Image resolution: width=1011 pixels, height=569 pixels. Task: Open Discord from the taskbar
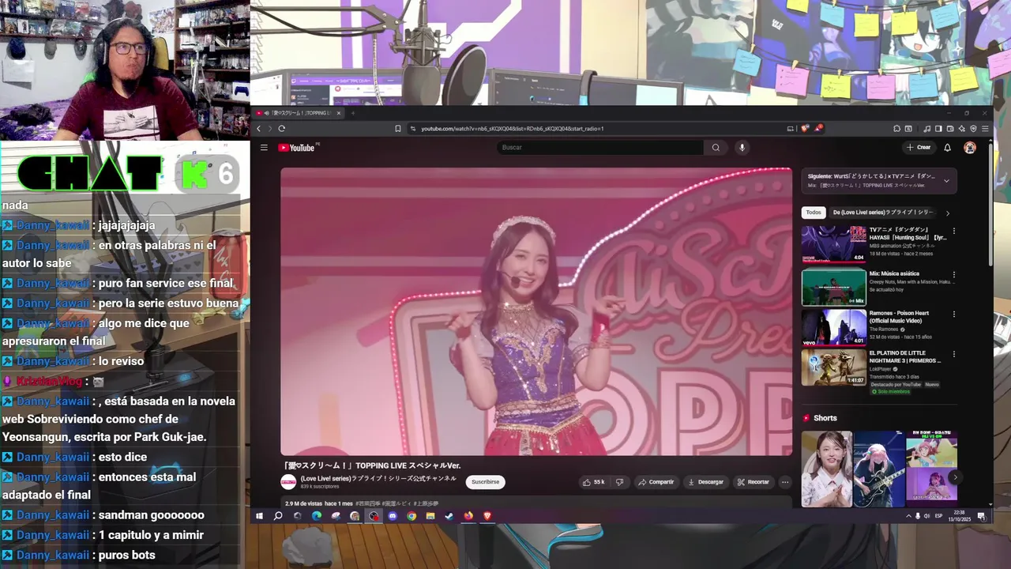(393, 516)
